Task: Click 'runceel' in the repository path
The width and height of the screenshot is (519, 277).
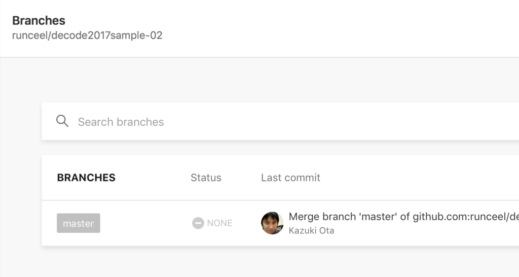Action: click(28, 36)
